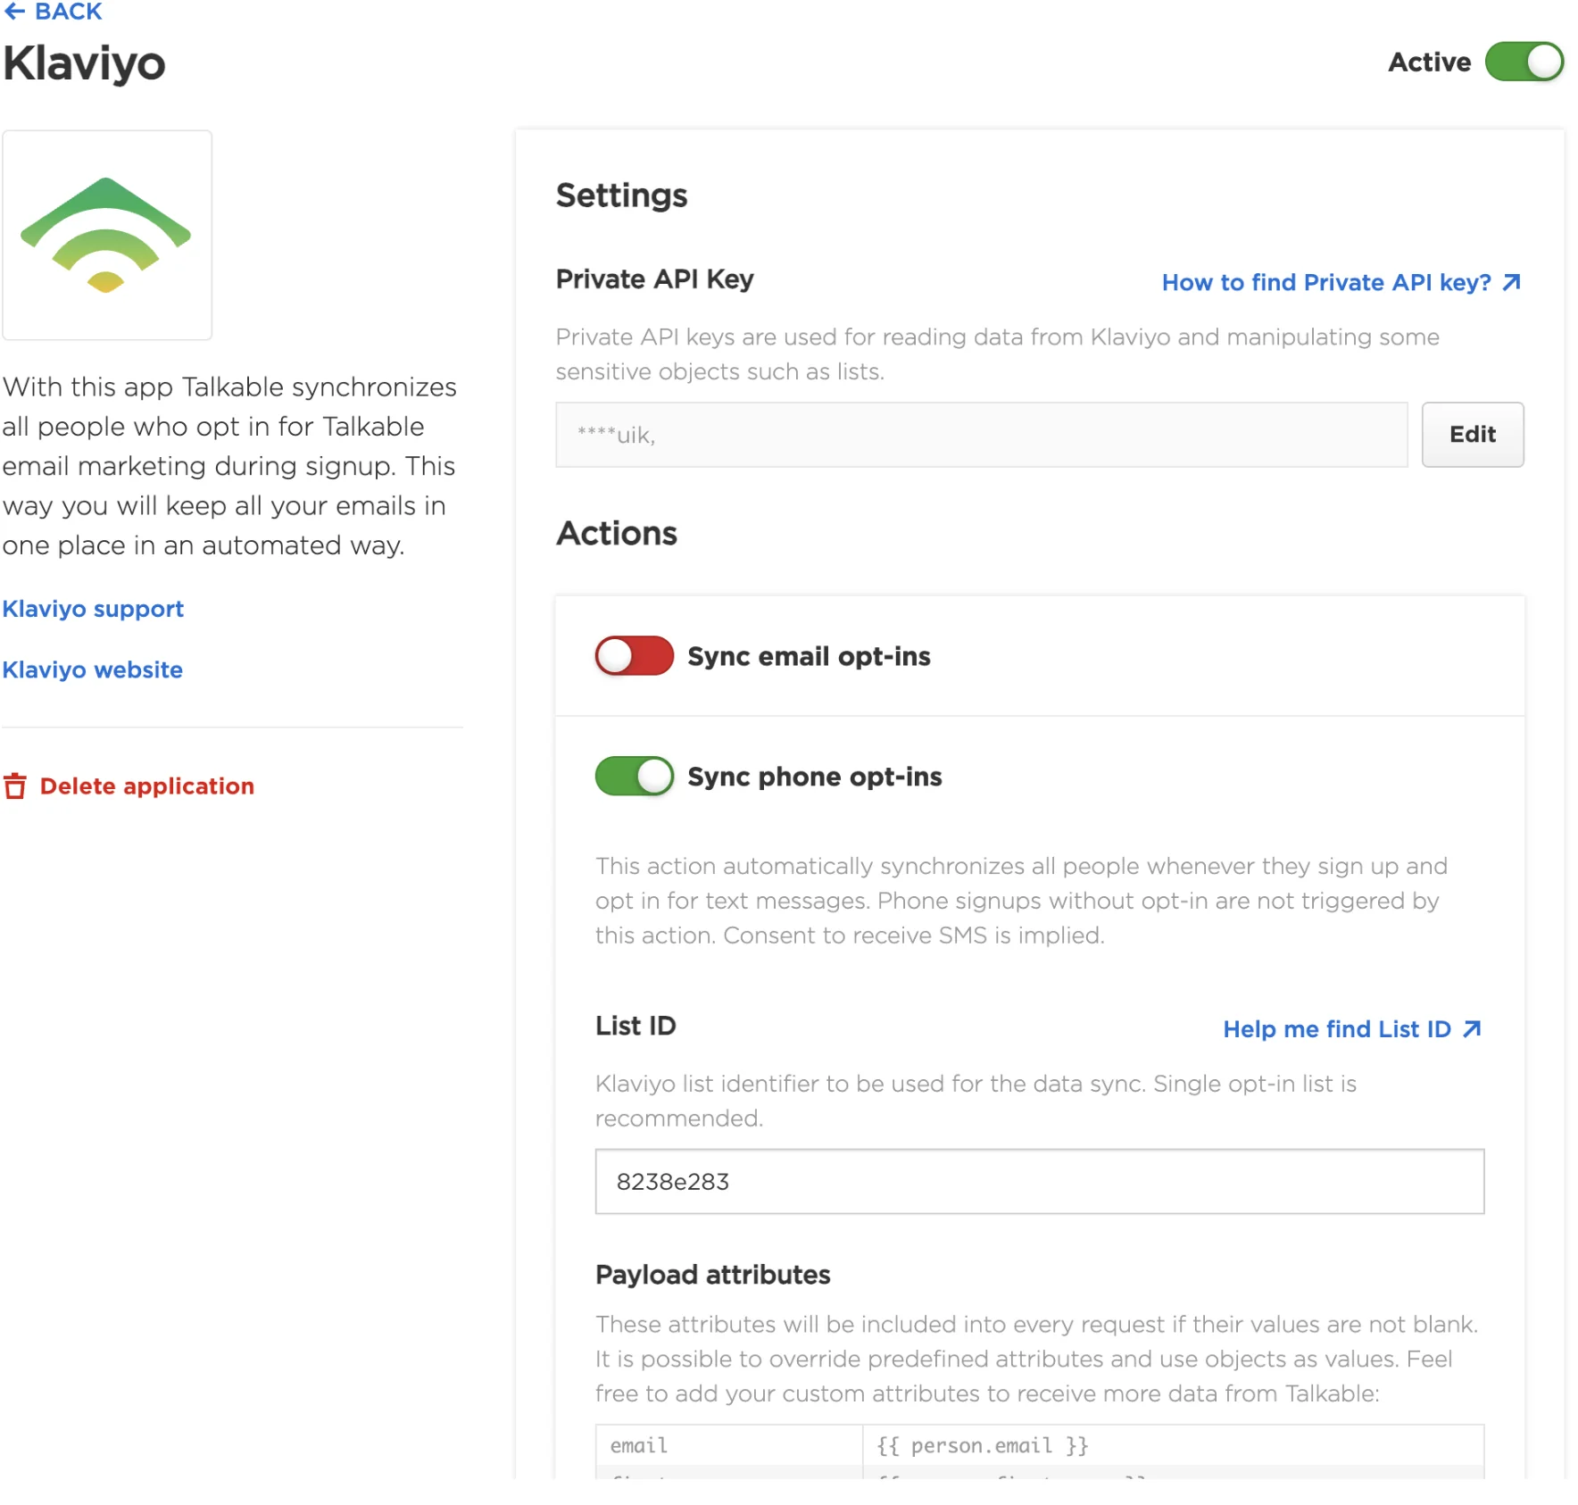1578x1505 pixels.
Task: Click external arrow icon beside API key help
Action: [x=1511, y=282]
